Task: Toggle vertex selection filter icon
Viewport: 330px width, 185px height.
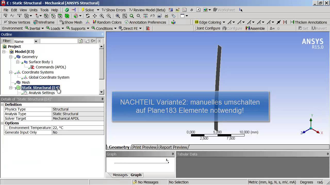Action: 46,16
